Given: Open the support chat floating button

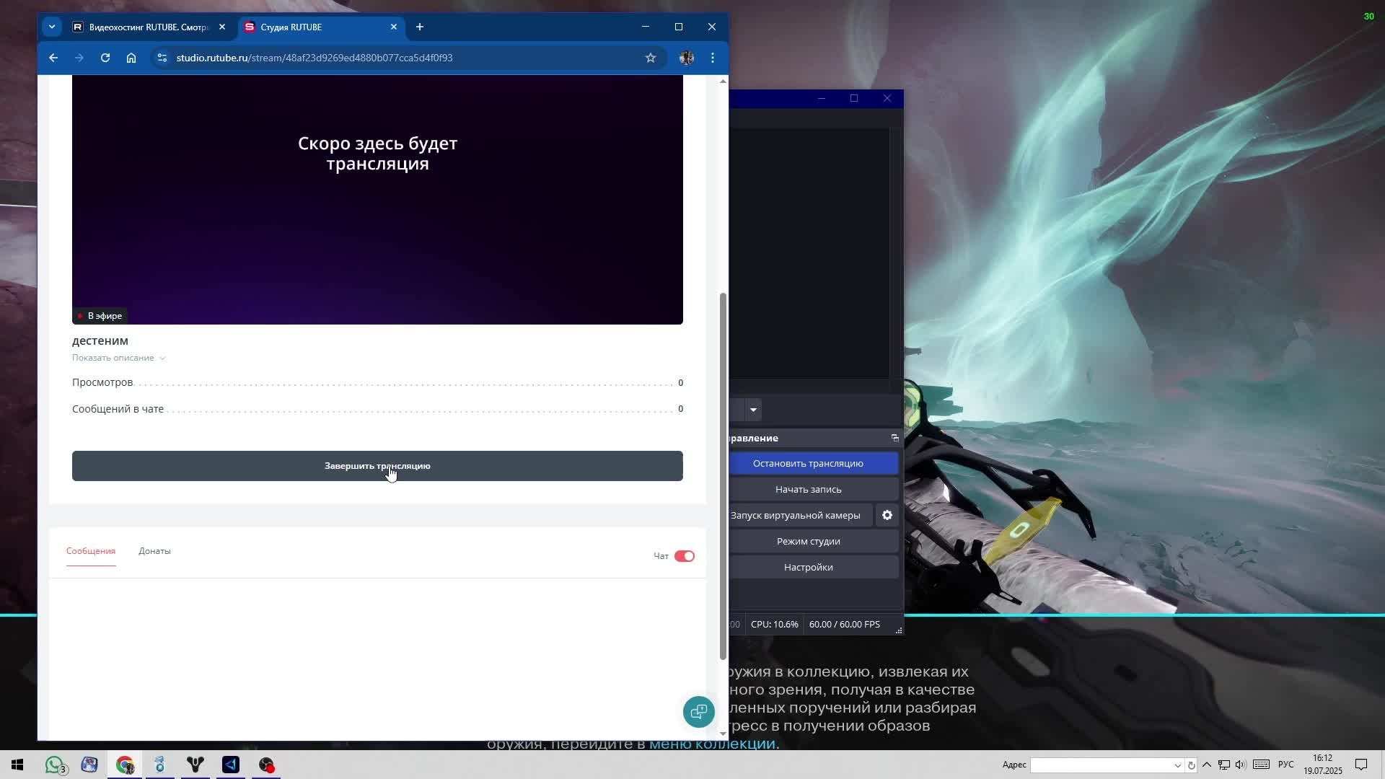Looking at the screenshot, I should pos(698,712).
